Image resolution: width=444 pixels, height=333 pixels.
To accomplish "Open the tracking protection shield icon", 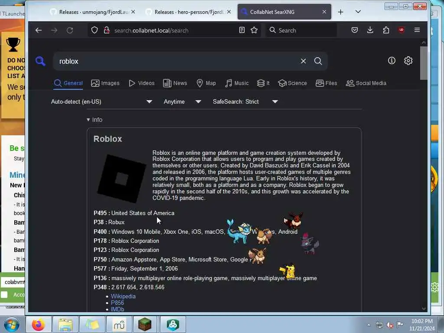I will 95,30.
